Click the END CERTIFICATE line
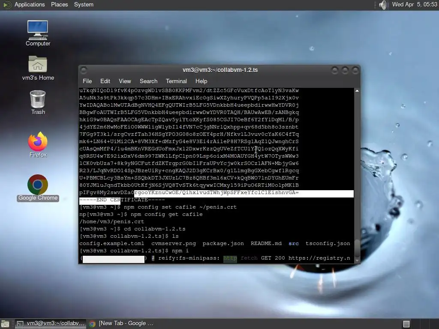 [122, 200]
